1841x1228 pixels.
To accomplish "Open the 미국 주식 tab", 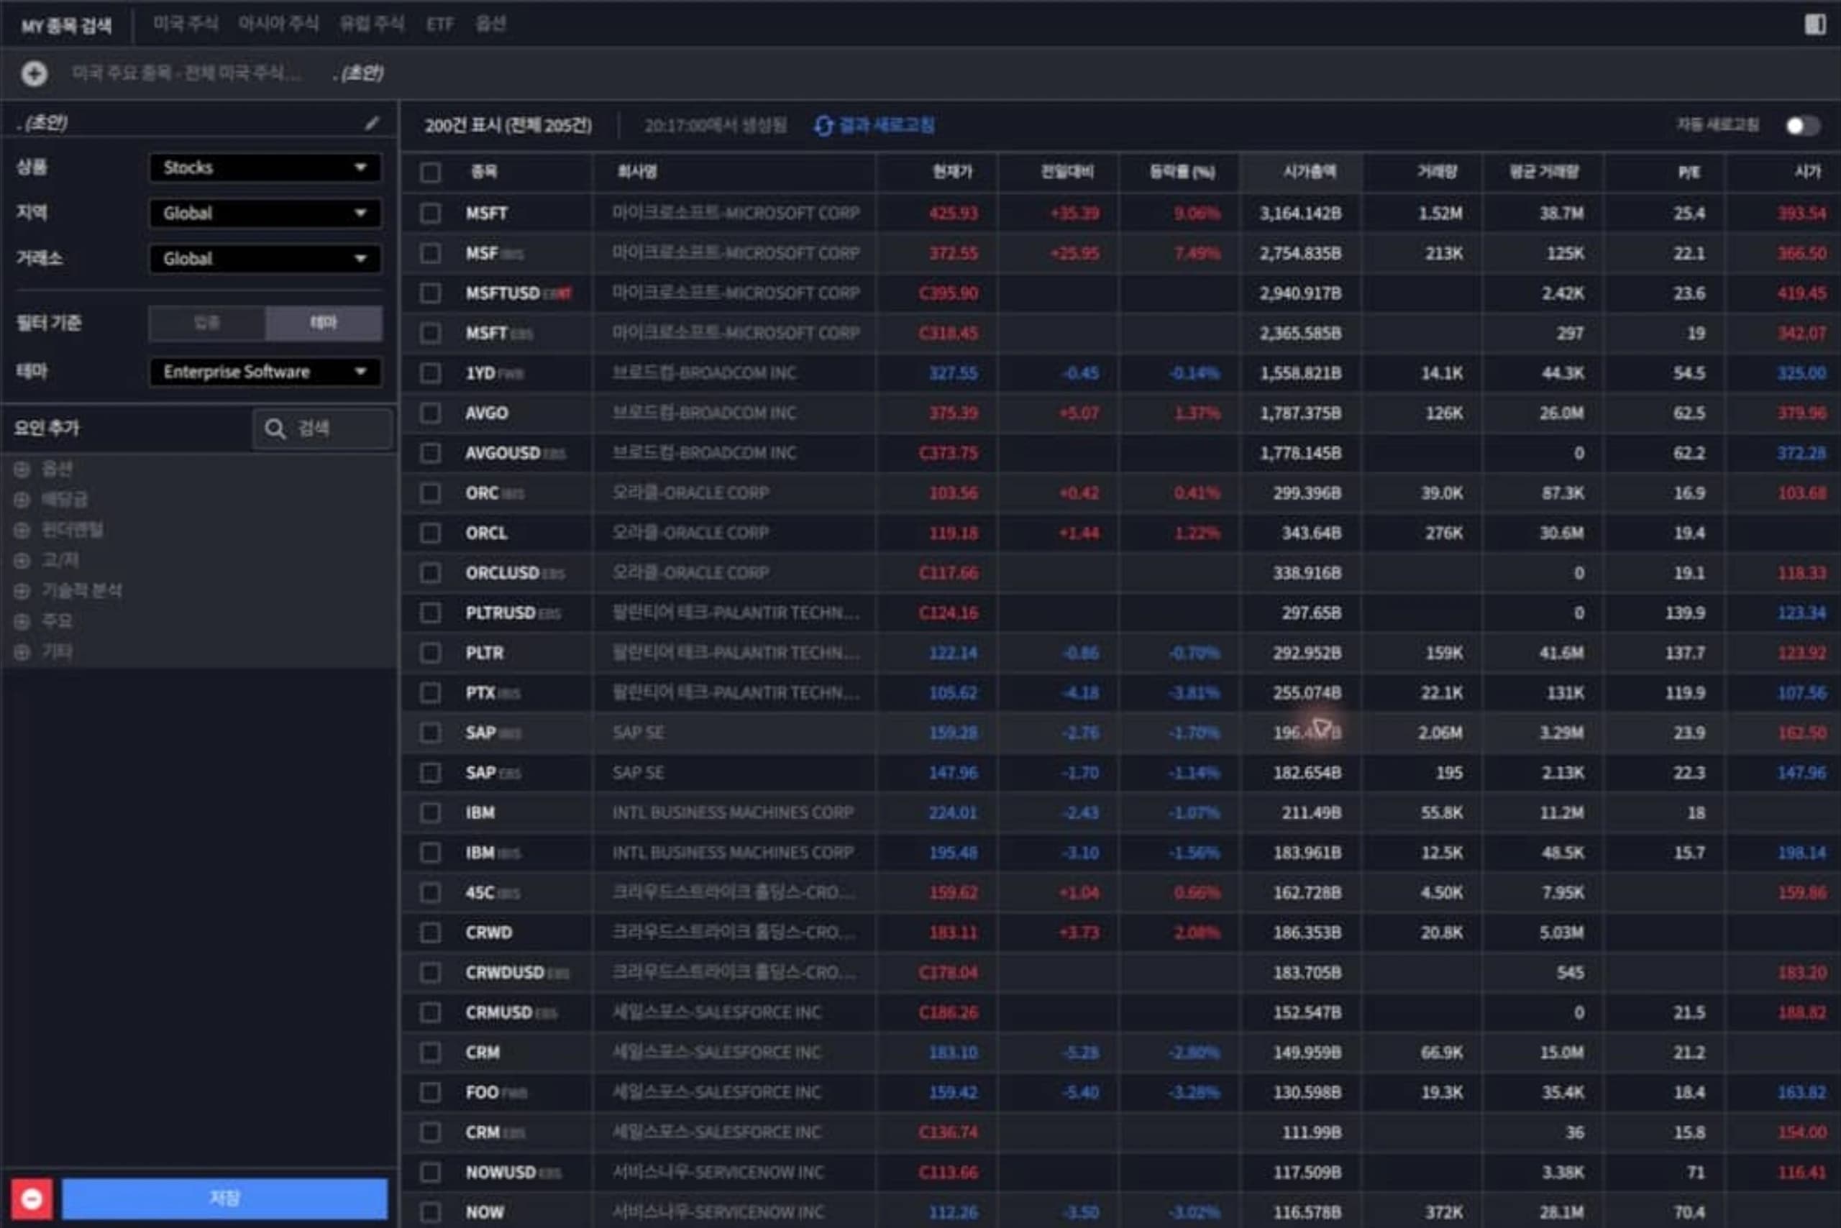I will coord(186,24).
